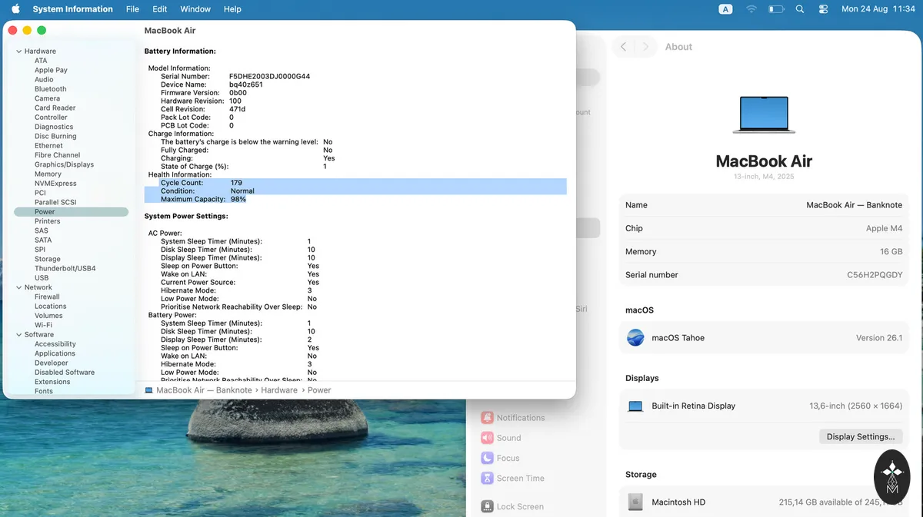Viewport: 923px width, 517px height.
Task: Open Spotlight search
Action: click(800, 9)
